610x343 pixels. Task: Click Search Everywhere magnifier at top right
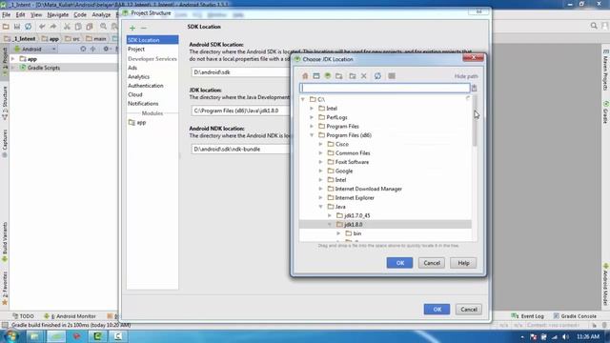(594, 26)
